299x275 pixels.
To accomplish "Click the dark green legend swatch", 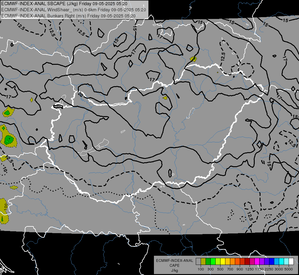I will 208,261.
